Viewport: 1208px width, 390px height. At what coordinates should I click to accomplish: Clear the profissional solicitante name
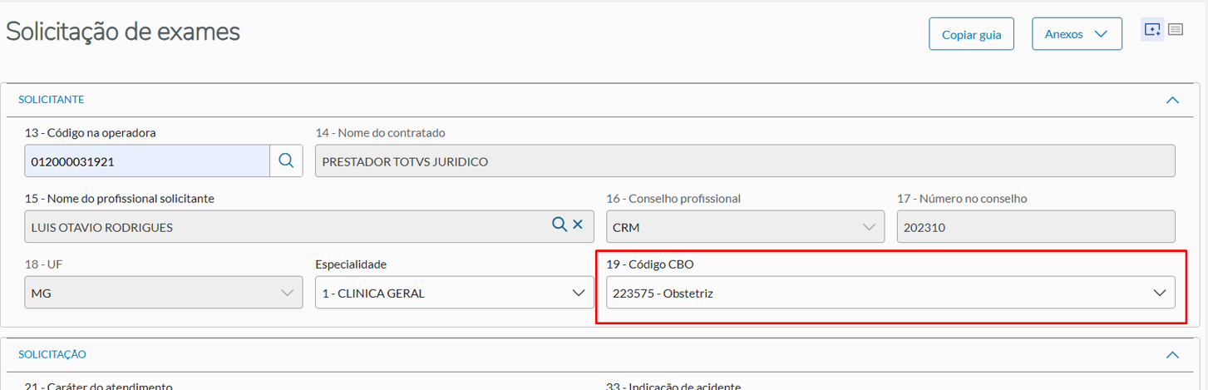pos(578,225)
